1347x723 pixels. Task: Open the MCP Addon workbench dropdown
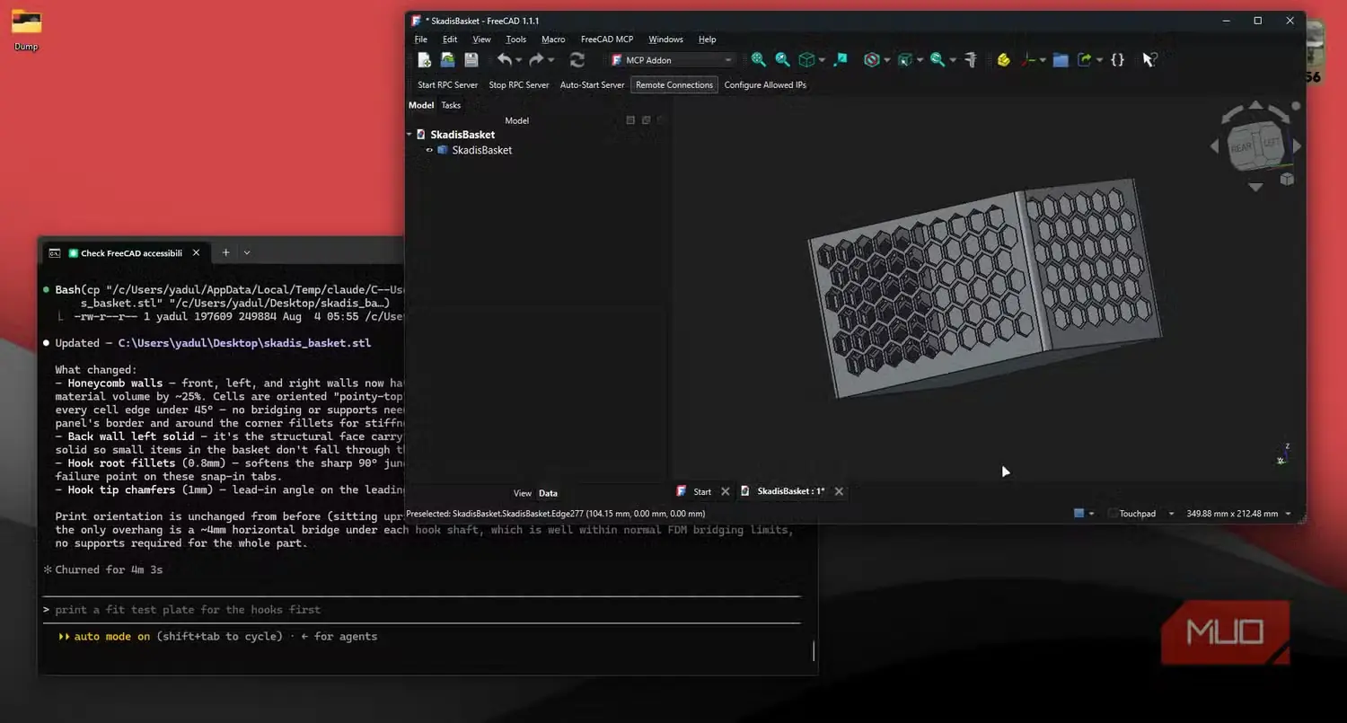[671, 60]
